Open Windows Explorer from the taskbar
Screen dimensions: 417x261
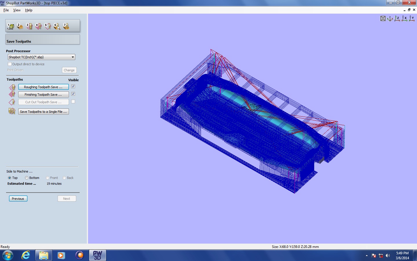[x=44, y=255]
